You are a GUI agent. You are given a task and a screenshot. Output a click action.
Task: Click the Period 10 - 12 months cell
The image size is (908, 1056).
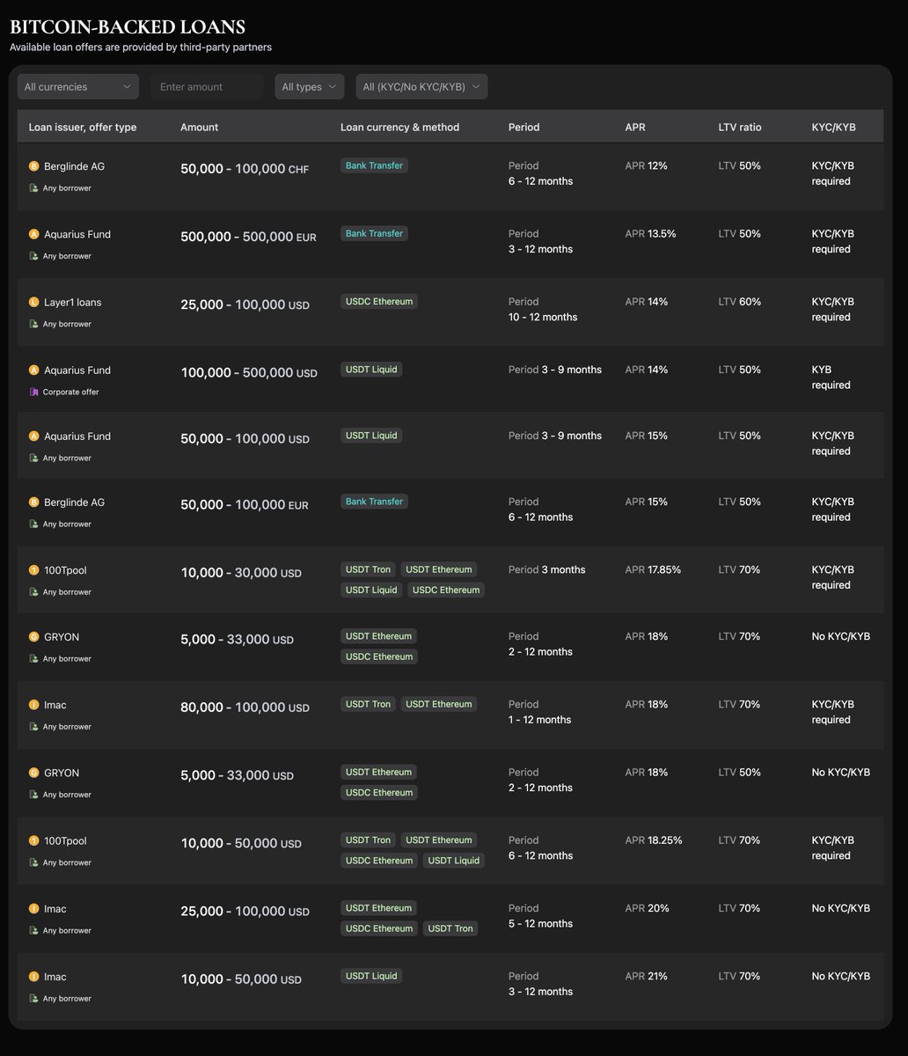click(543, 309)
